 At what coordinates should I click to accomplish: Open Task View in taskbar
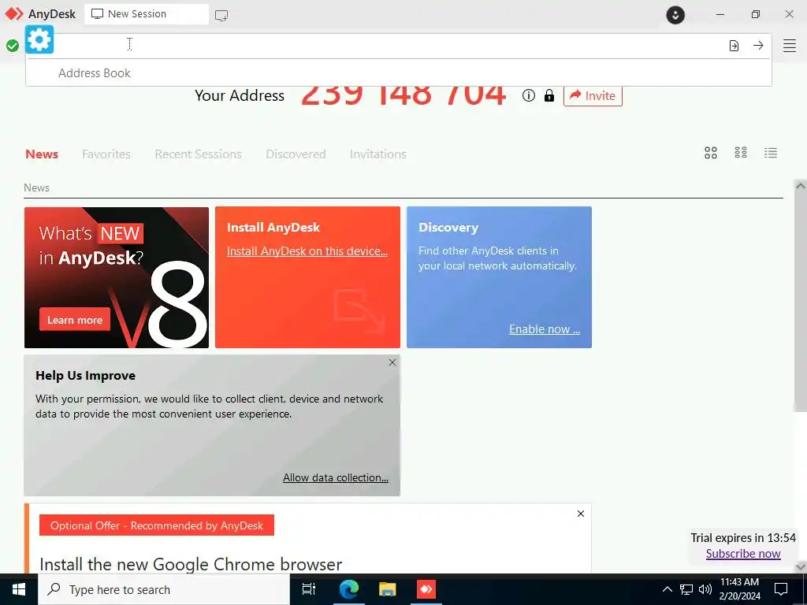pos(309,589)
